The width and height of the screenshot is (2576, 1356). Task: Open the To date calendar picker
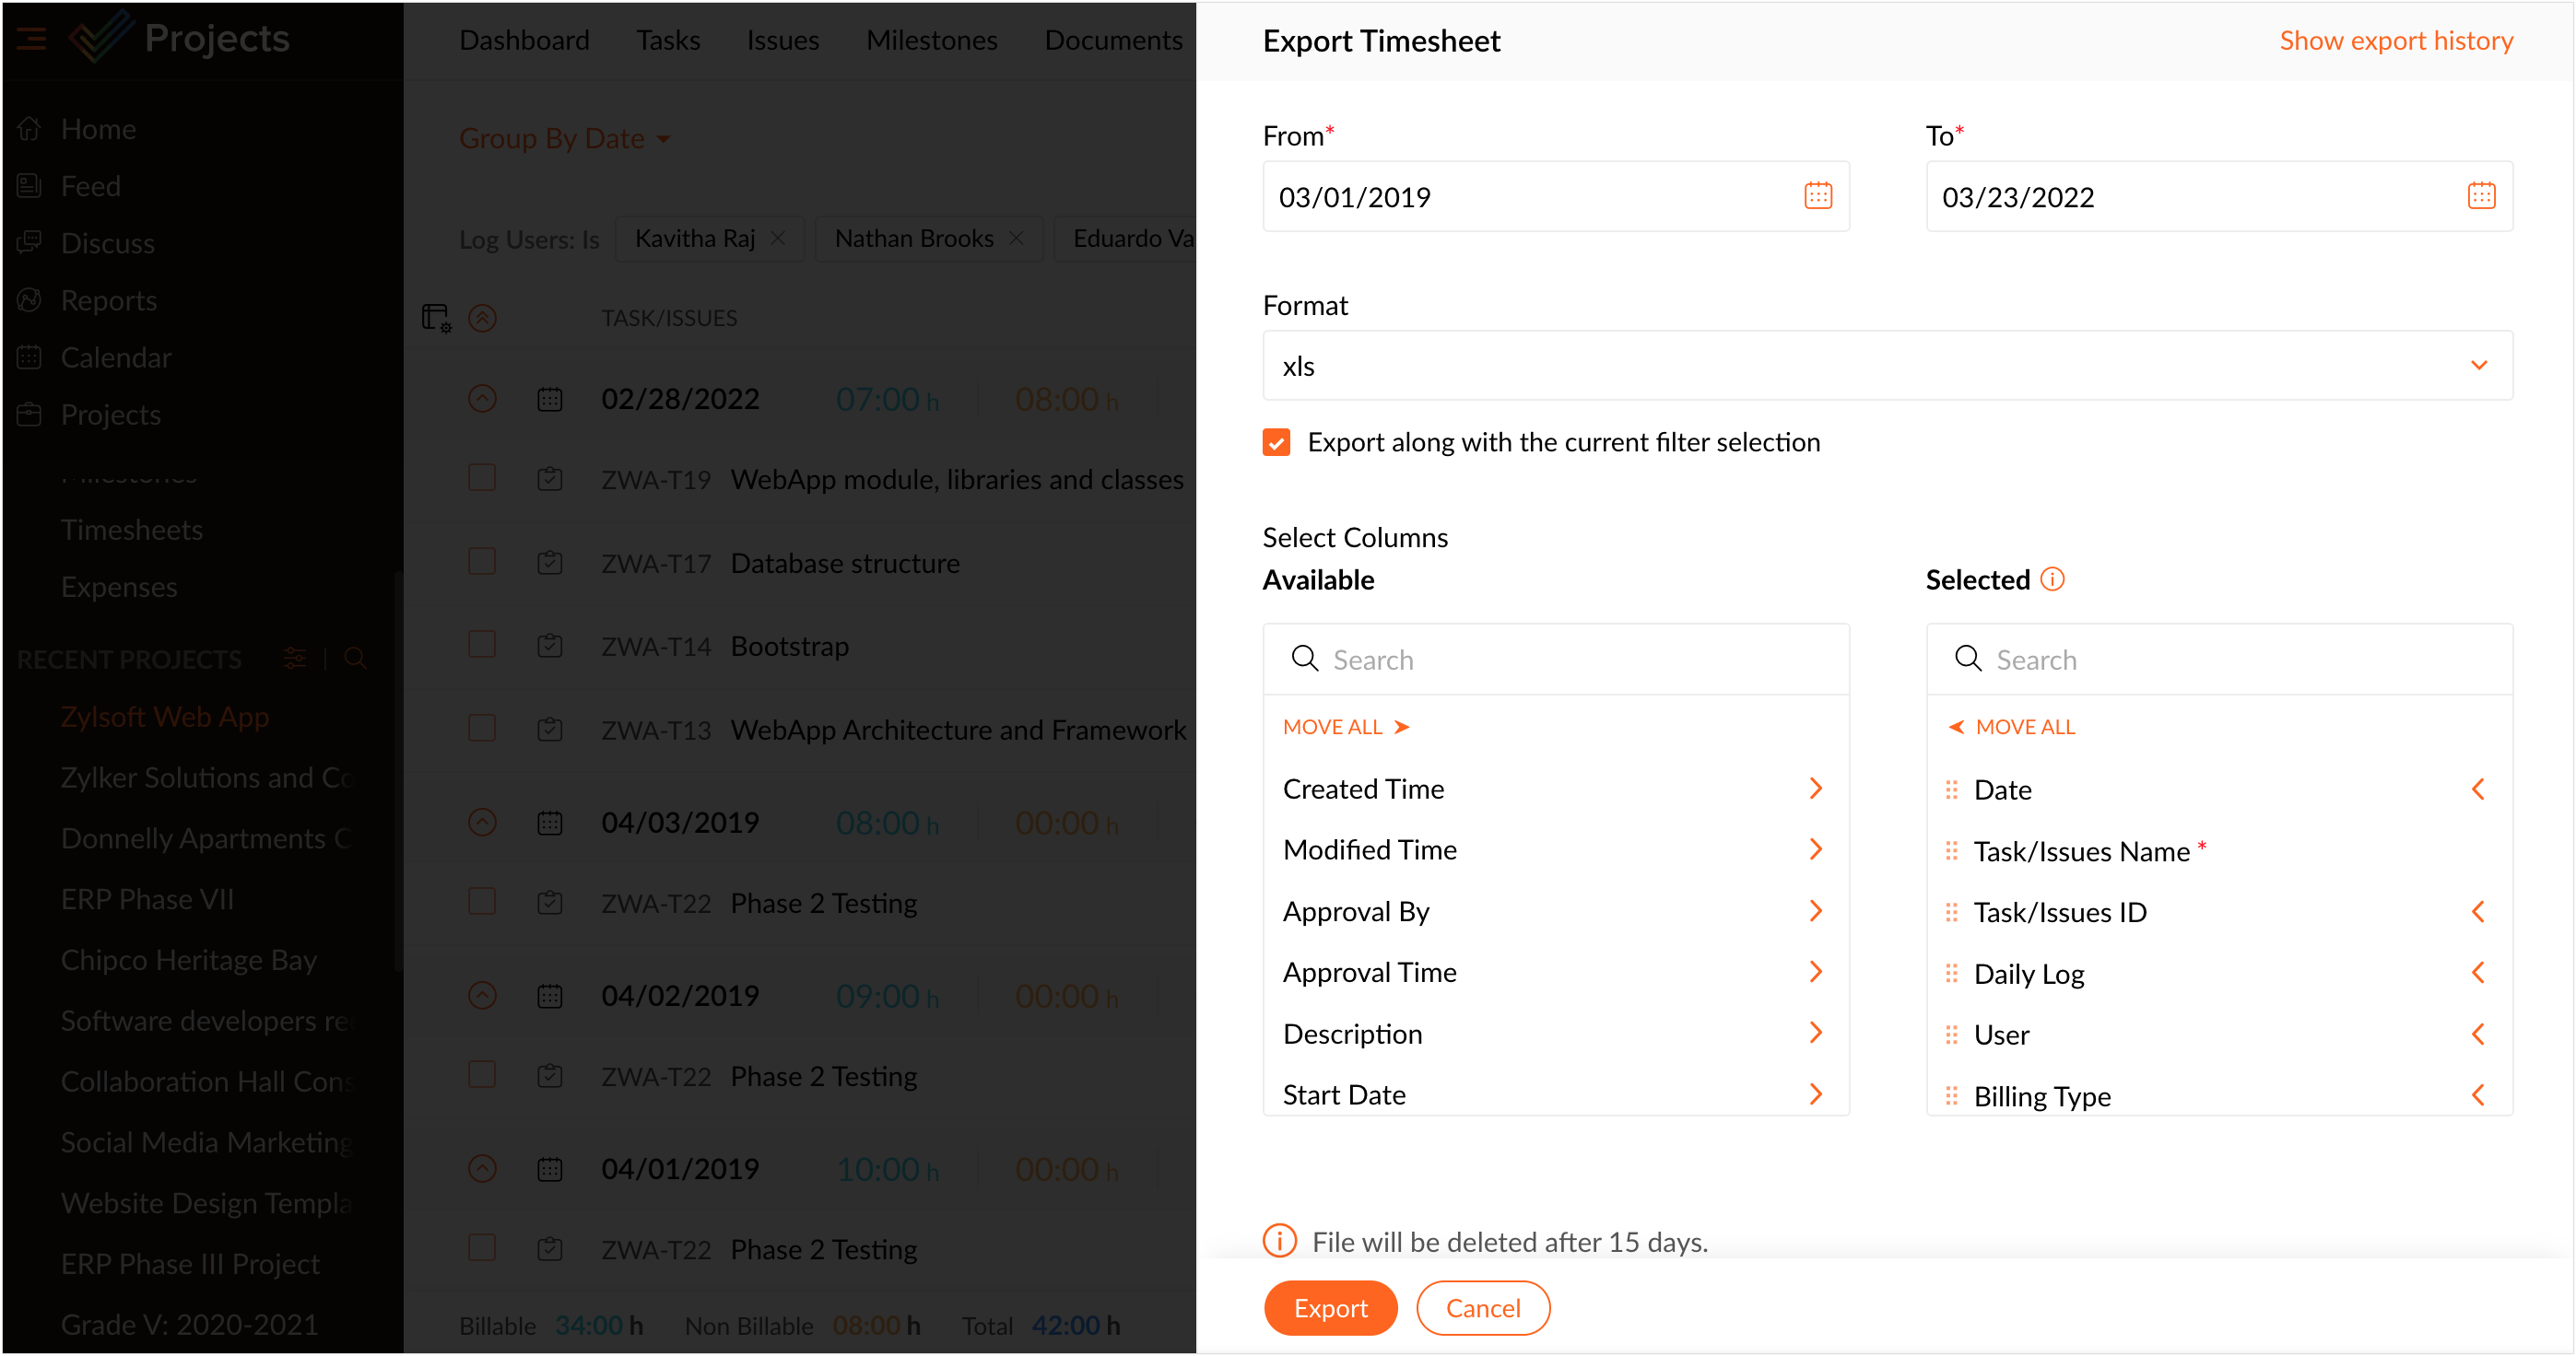pyautogui.click(x=2481, y=196)
